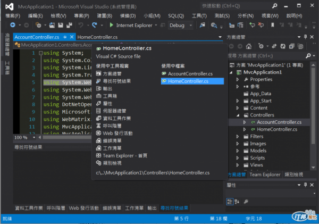Screen dimensions: 319x224
Task: Click the Save toolbar icon
Action: click(x=61, y=25)
